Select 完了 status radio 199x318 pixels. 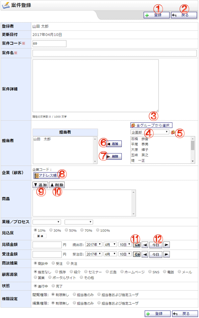(53, 286)
